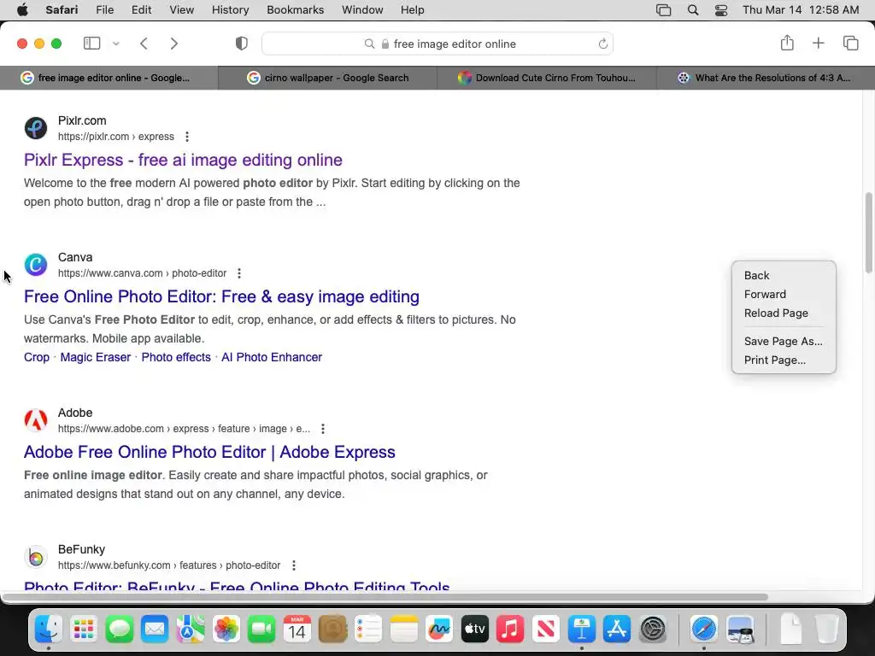The width and height of the screenshot is (875, 656).
Task: Go forward with the toolbar forward arrow
Action: (174, 44)
